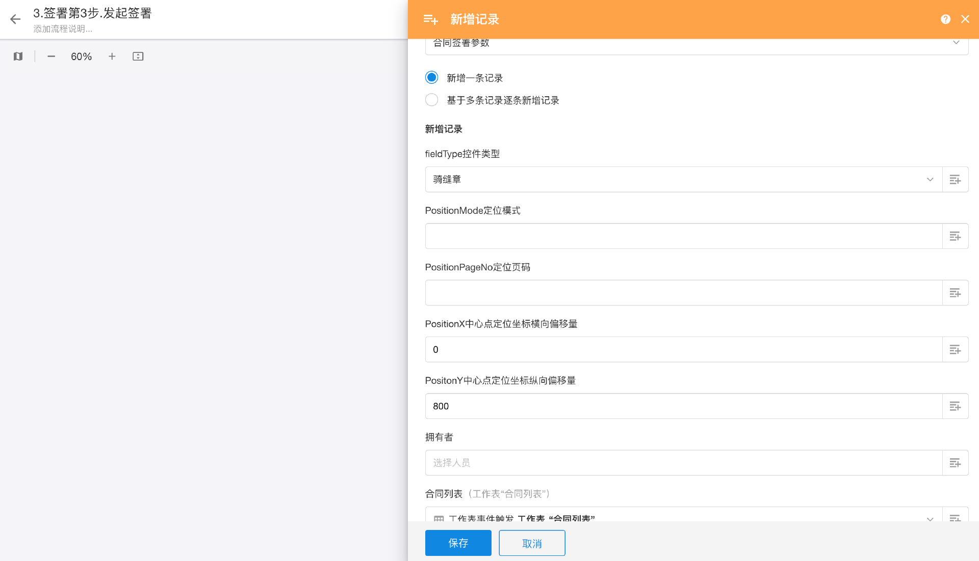
Task: Click dynamic value icon for PositionMode定位模式
Action: click(x=955, y=236)
